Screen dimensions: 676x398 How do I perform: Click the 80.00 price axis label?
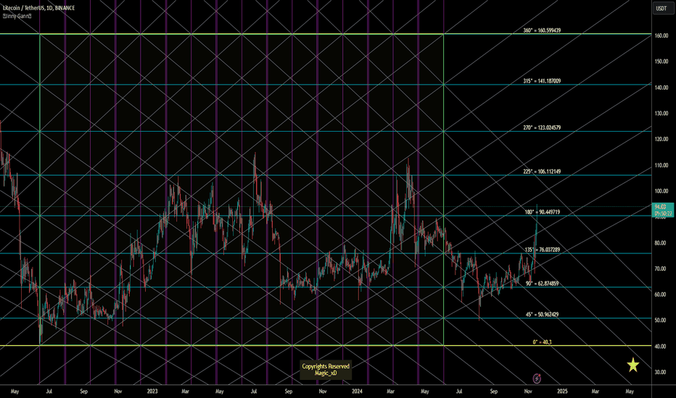[x=661, y=243]
